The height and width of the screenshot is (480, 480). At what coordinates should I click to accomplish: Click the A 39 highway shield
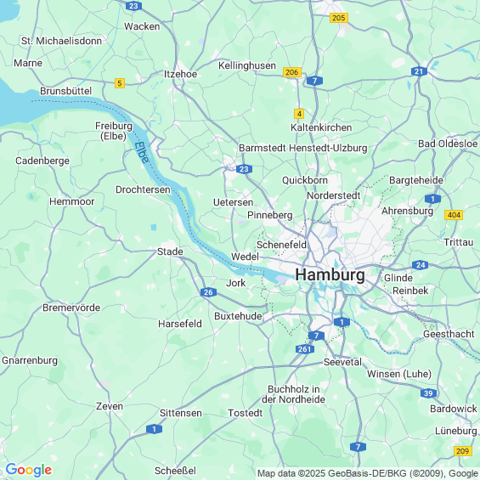pyautogui.click(x=428, y=393)
